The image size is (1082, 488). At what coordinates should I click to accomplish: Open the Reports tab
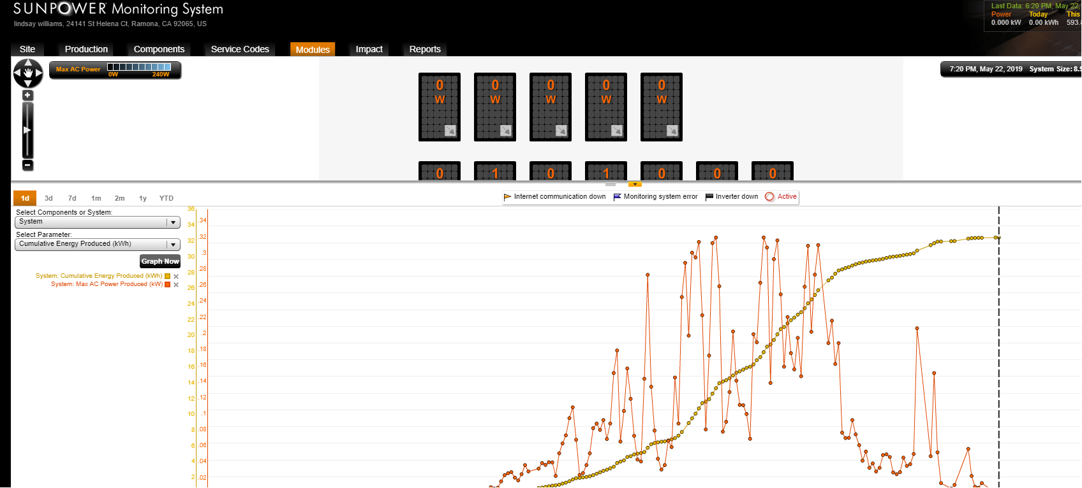pyautogui.click(x=425, y=49)
